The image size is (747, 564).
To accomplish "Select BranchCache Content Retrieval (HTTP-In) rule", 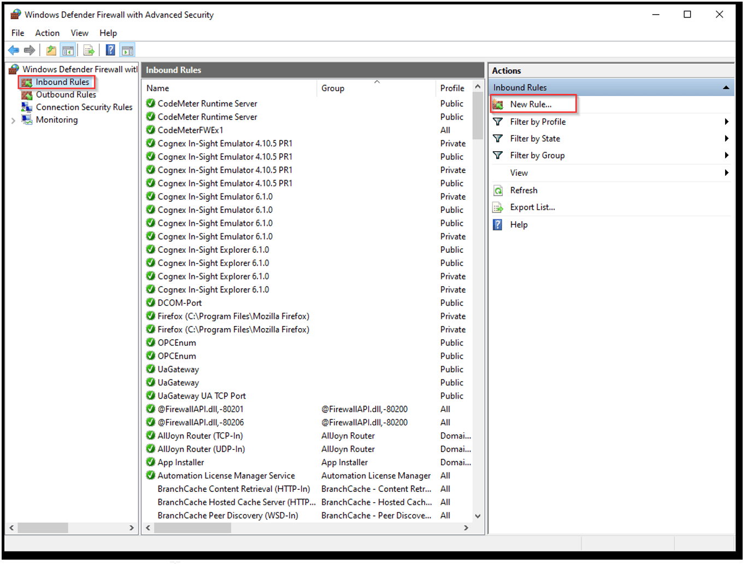I will 233,489.
